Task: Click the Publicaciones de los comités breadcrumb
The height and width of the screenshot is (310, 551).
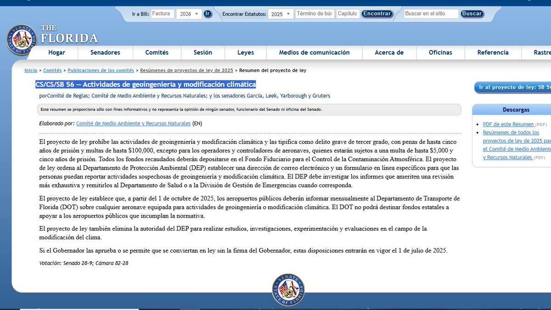Action: pyautogui.click(x=101, y=70)
